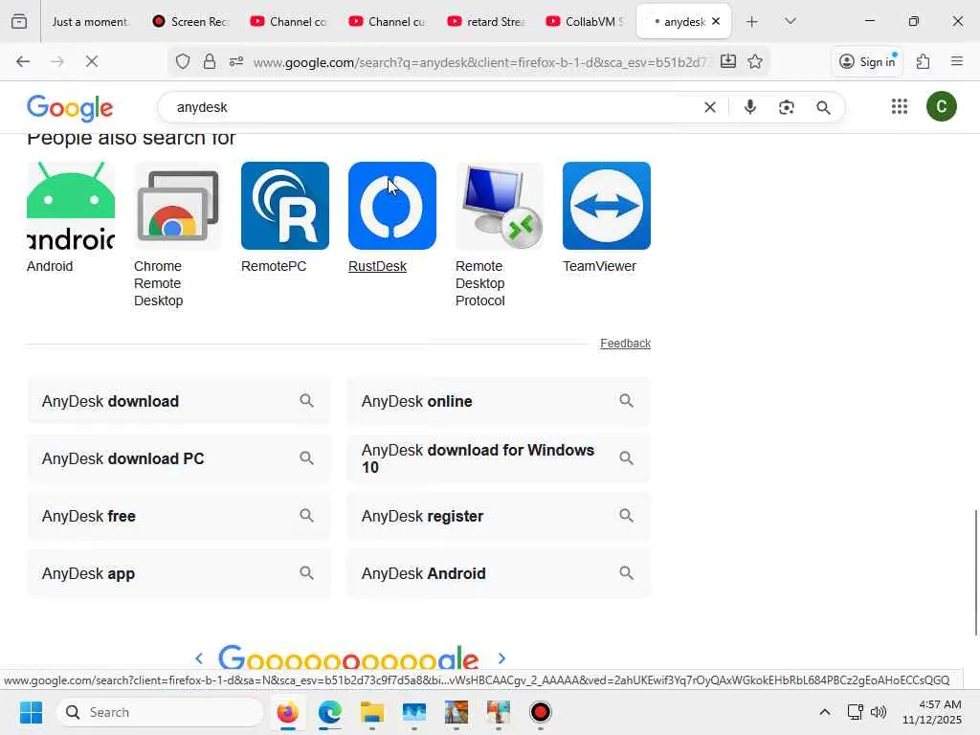
Task: Clear the Google search box
Action: 710,107
